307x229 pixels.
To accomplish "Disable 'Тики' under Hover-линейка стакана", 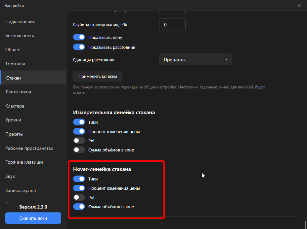I will (x=79, y=179).
